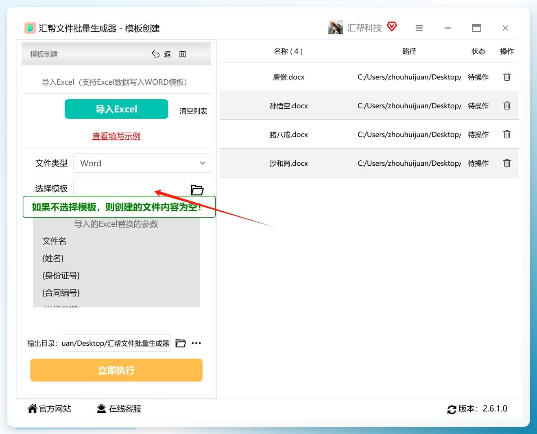Click the path cell of 猪八戒.docx
Viewport: 537px width, 434px height.
click(409, 134)
